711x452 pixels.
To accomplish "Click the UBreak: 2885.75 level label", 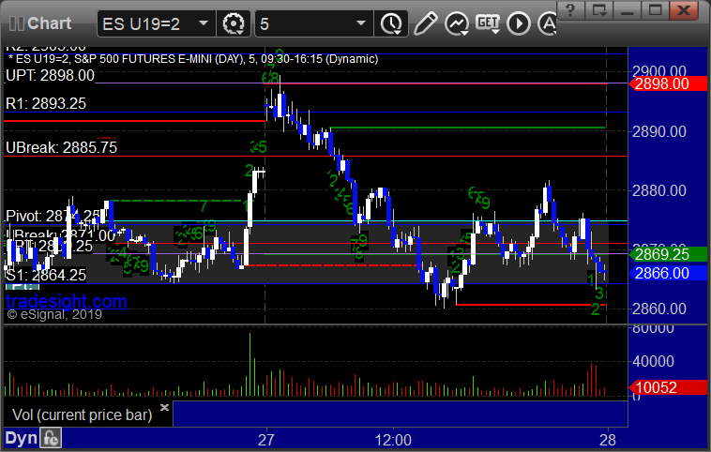I will click(61, 147).
